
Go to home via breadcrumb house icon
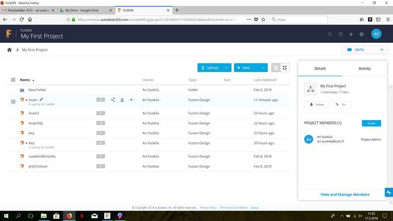[9, 50]
